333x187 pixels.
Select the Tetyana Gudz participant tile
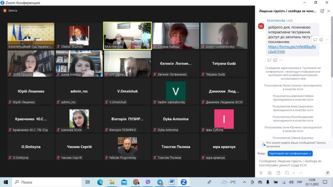[224, 64]
